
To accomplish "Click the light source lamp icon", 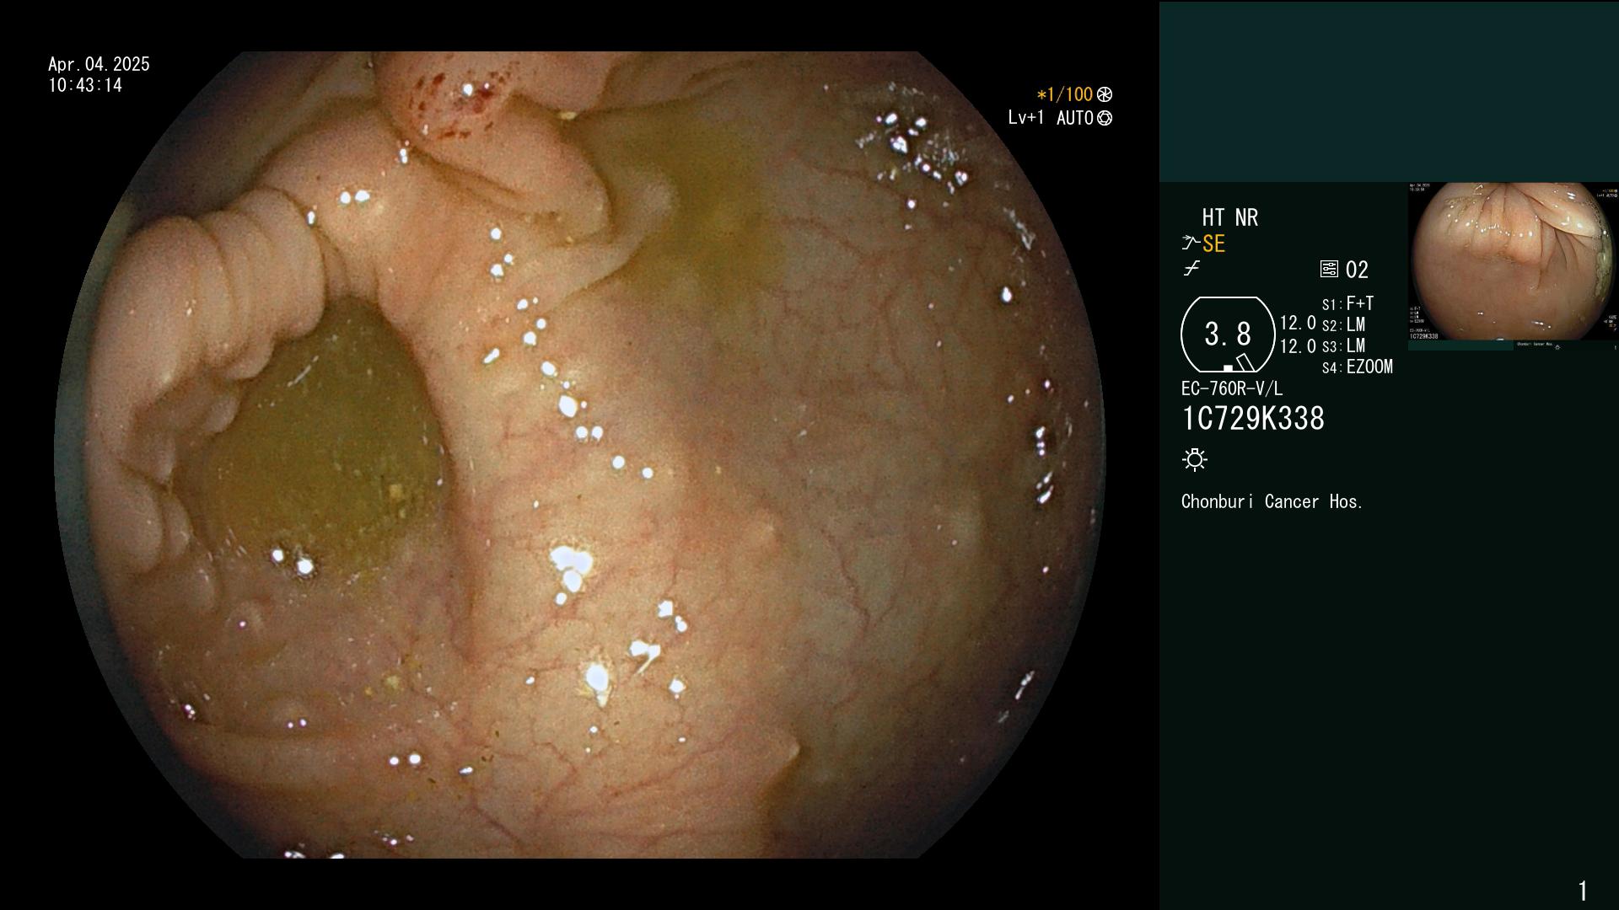I will (x=1195, y=459).
